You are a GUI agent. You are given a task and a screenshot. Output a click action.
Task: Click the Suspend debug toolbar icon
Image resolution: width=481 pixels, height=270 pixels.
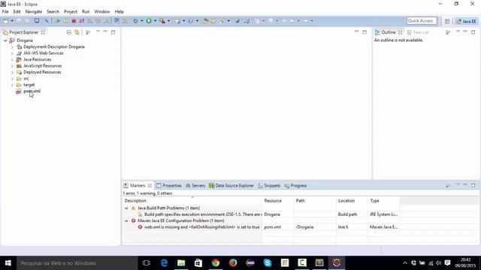[x=65, y=21]
